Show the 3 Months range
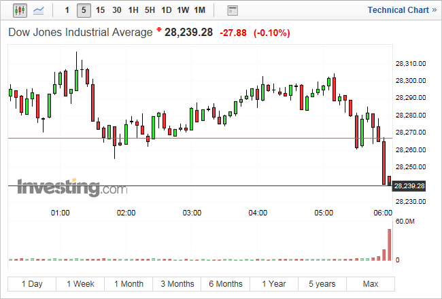The width and height of the screenshot is (442, 299). pyautogui.click(x=177, y=284)
